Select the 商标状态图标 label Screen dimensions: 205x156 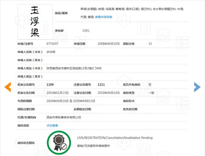pos(26,143)
